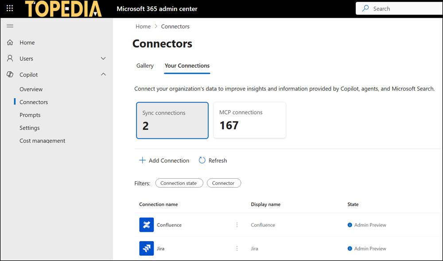The image size is (443, 261).
Task: Click the 167 MCP connections count
Action: [x=229, y=125]
